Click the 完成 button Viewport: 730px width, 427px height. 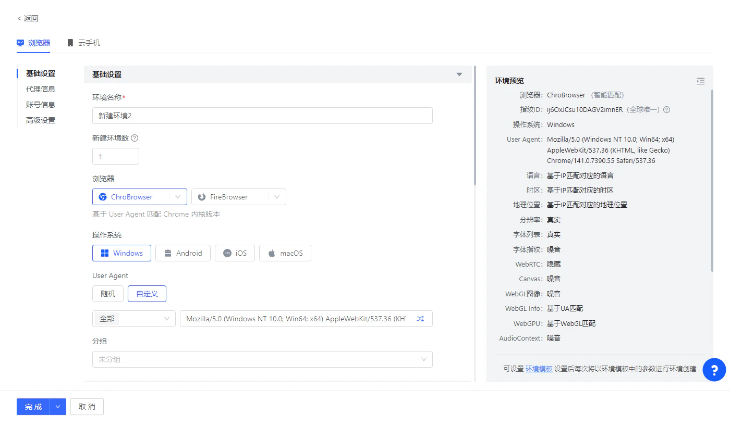click(33, 407)
